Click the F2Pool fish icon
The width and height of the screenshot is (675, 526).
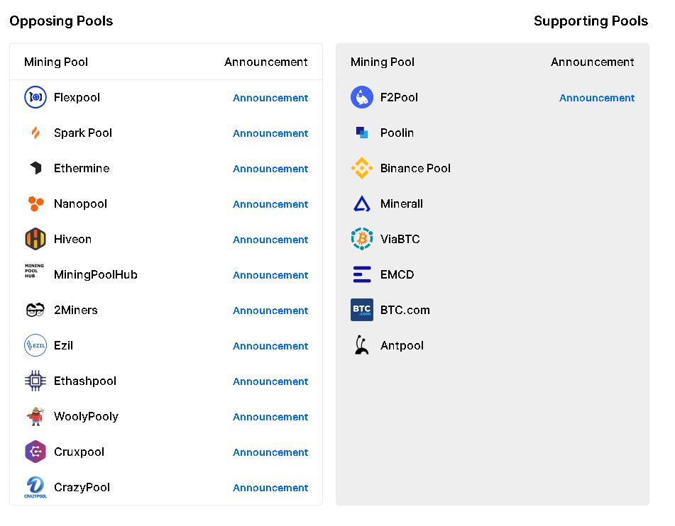coord(362,97)
